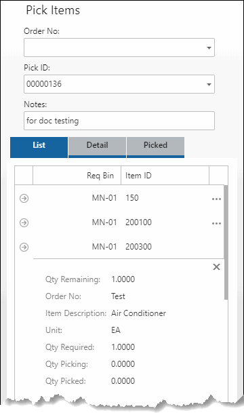Viewport: 244px width, 413px height.
Task: Click the arrow icon for item 150
Action: [x=24, y=198]
